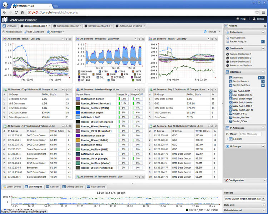The width and height of the screenshot is (268, 214).
Task: Click the Border Routers count badge
Action: [263, 81]
